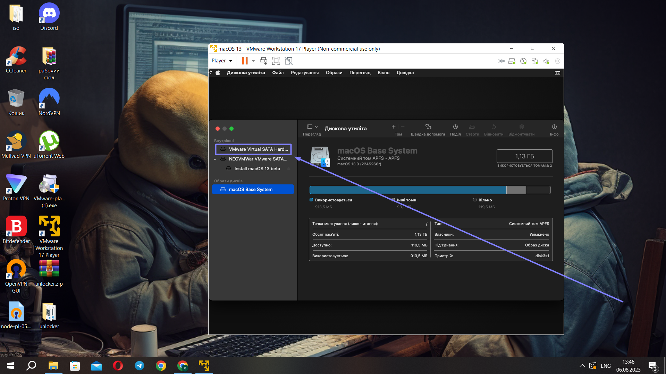Screen dimensions: 666x374
Task: Pause the virtual machine with the pause icon
Action: (245, 61)
